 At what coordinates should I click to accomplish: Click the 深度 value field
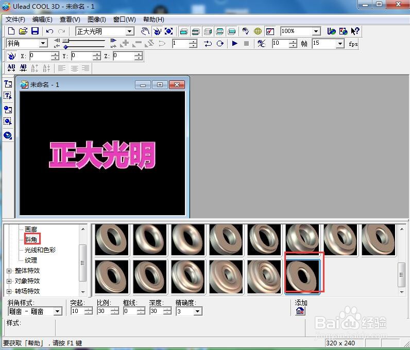pos(157,311)
